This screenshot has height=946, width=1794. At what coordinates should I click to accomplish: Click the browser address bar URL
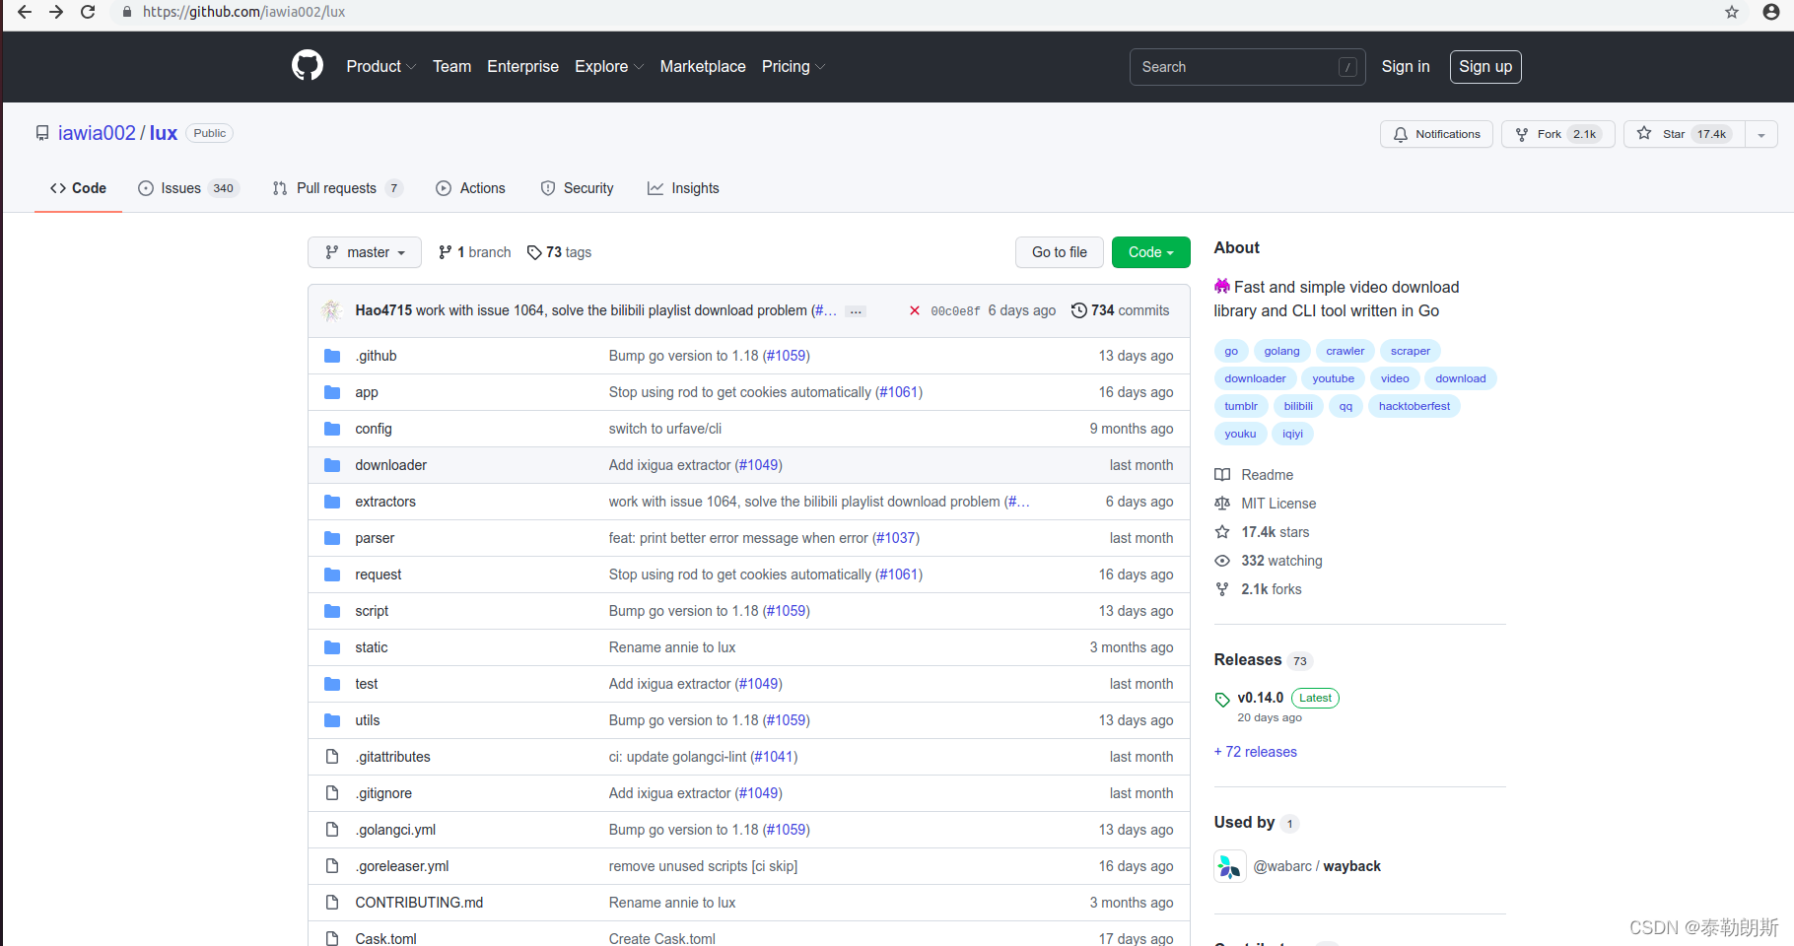243,12
